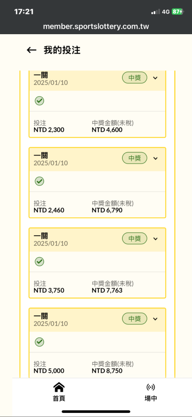This screenshot has width=192, height=417.
Task: Tap green checkmark in NTD 2,460 bet card
Action: click(39, 181)
